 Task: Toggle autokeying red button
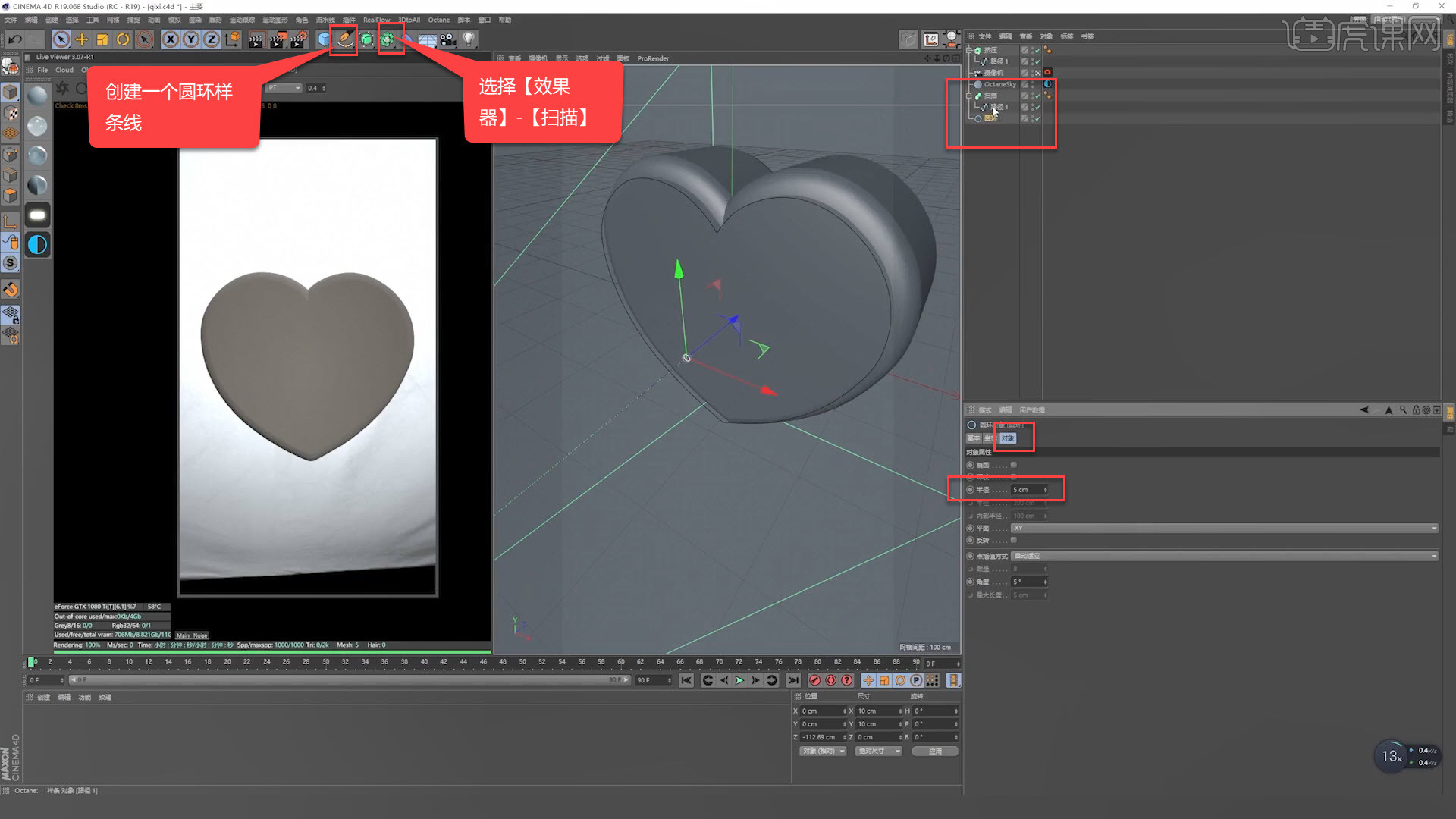(x=830, y=680)
